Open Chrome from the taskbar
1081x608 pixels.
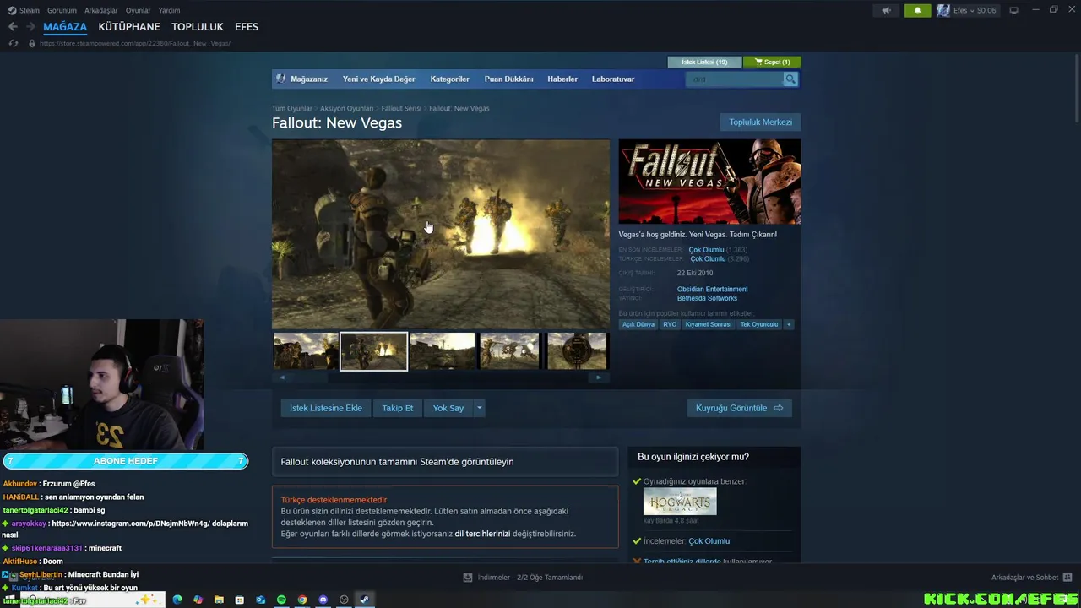coord(302,600)
